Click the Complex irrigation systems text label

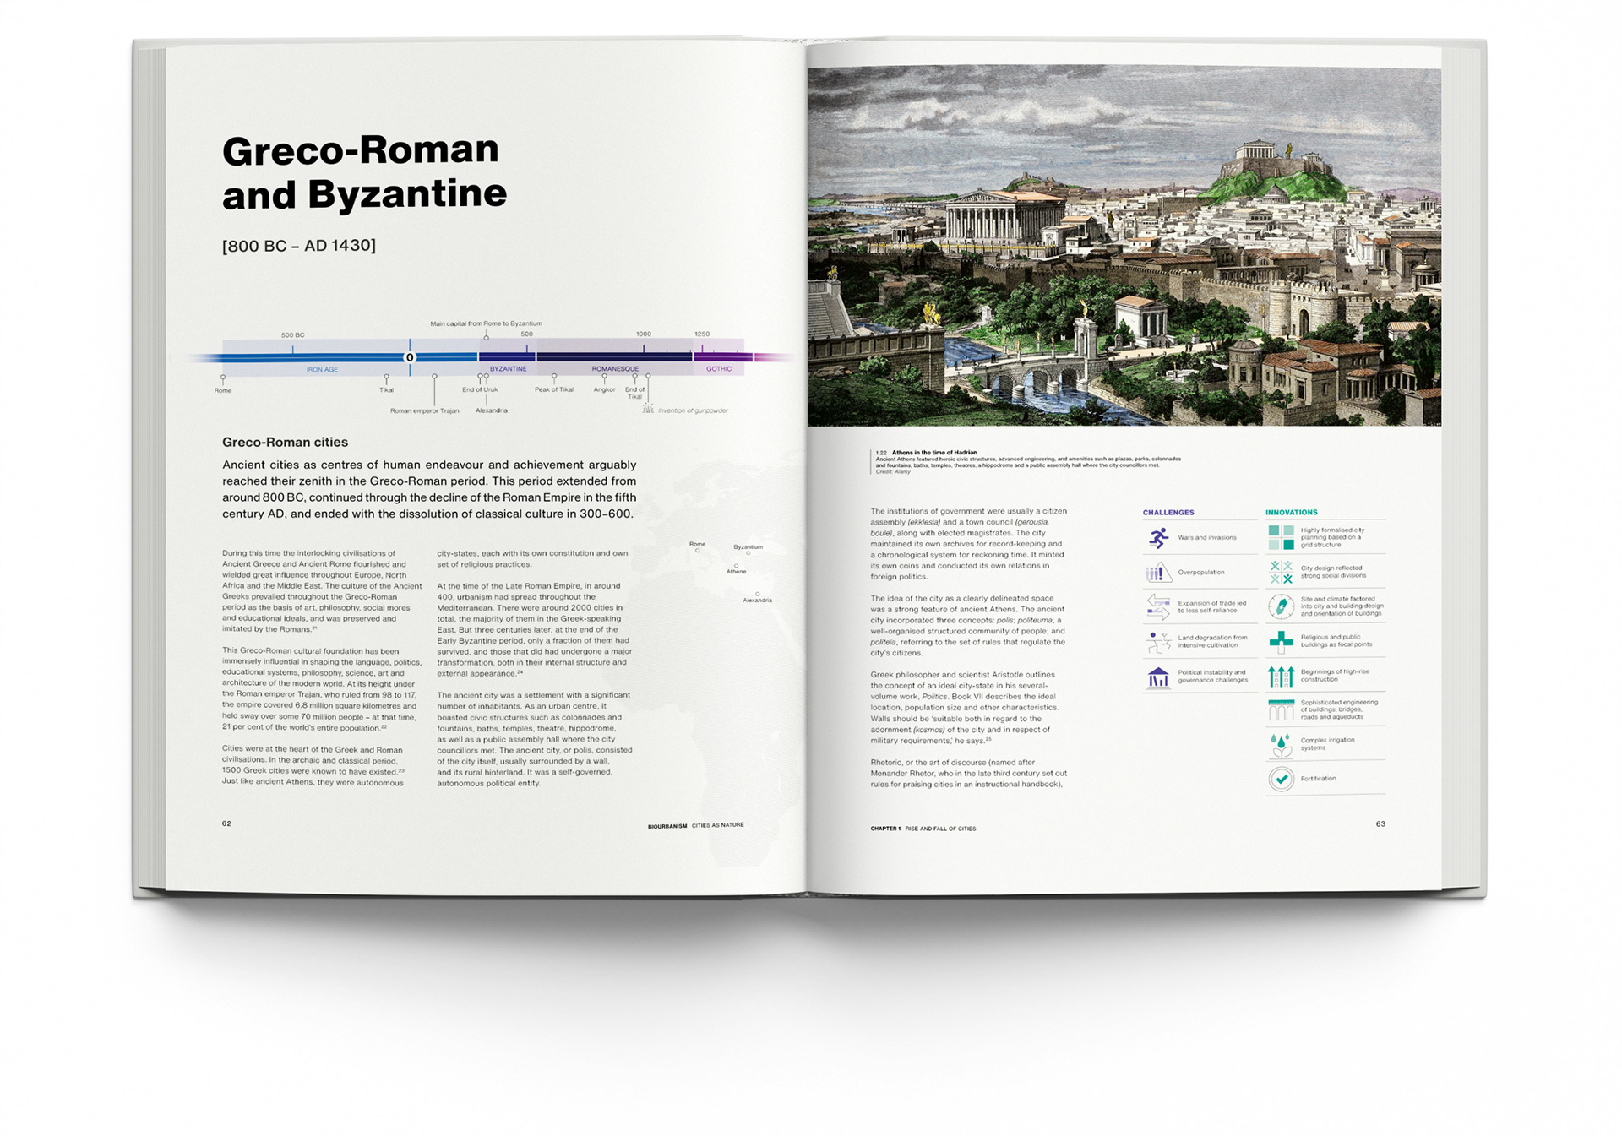click(x=1328, y=743)
